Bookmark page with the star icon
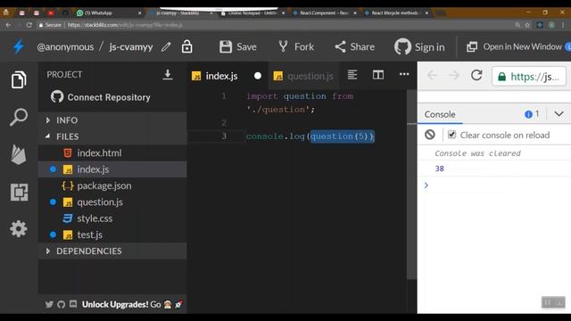571x321 pixels. (527, 25)
